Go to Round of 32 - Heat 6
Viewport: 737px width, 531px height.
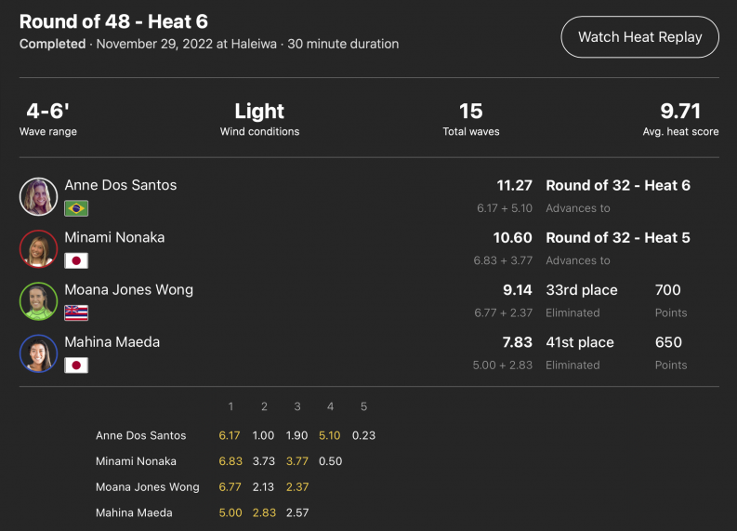(618, 185)
